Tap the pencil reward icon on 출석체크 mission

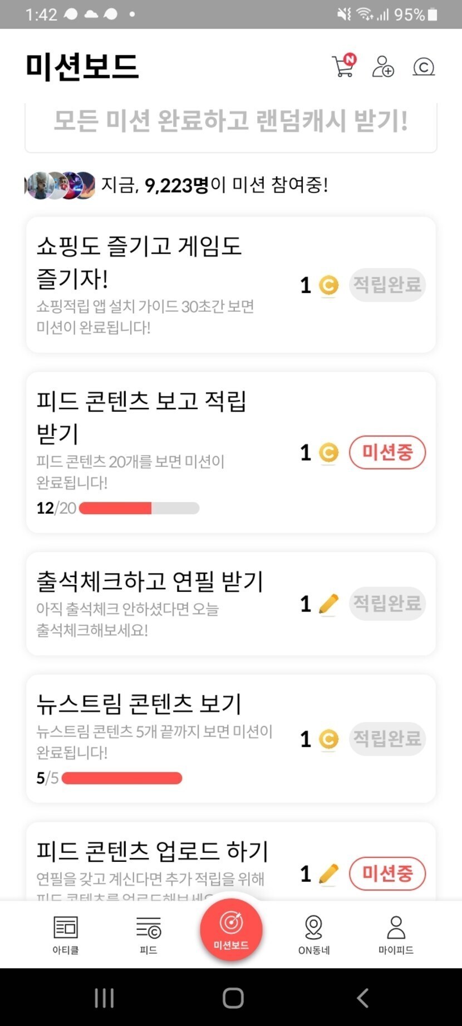[328, 604]
